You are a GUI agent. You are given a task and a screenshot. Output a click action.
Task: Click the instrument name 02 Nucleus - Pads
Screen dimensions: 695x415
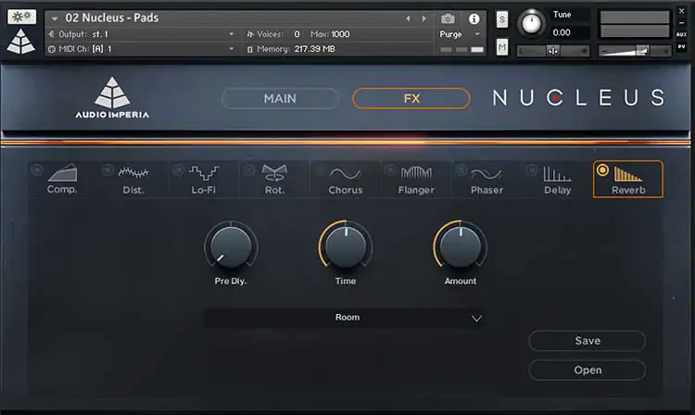tap(112, 18)
